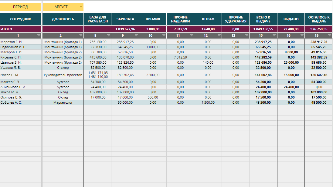
Task: Open filter icon on column 1
Action: (39, 35)
